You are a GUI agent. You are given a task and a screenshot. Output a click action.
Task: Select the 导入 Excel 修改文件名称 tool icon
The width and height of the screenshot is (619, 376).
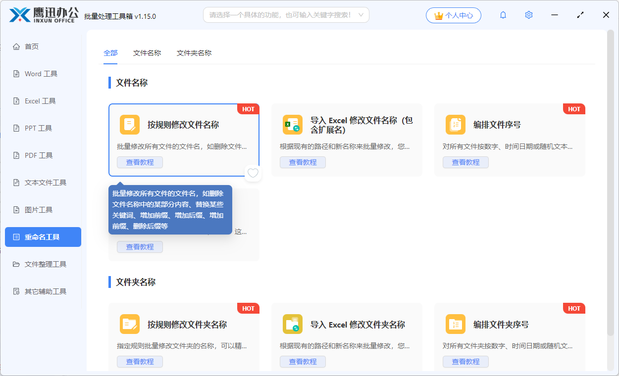pos(292,124)
